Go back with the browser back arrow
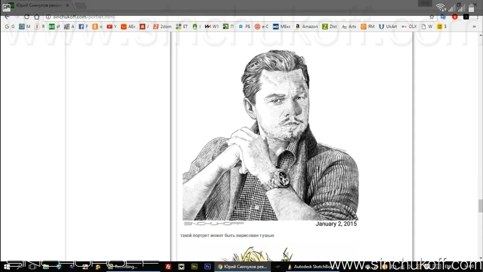The image size is (483, 272). [7, 17]
